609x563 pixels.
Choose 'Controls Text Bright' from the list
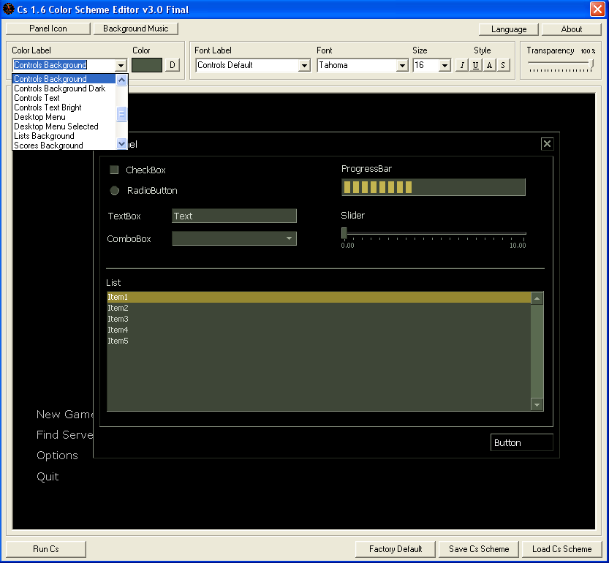point(48,107)
